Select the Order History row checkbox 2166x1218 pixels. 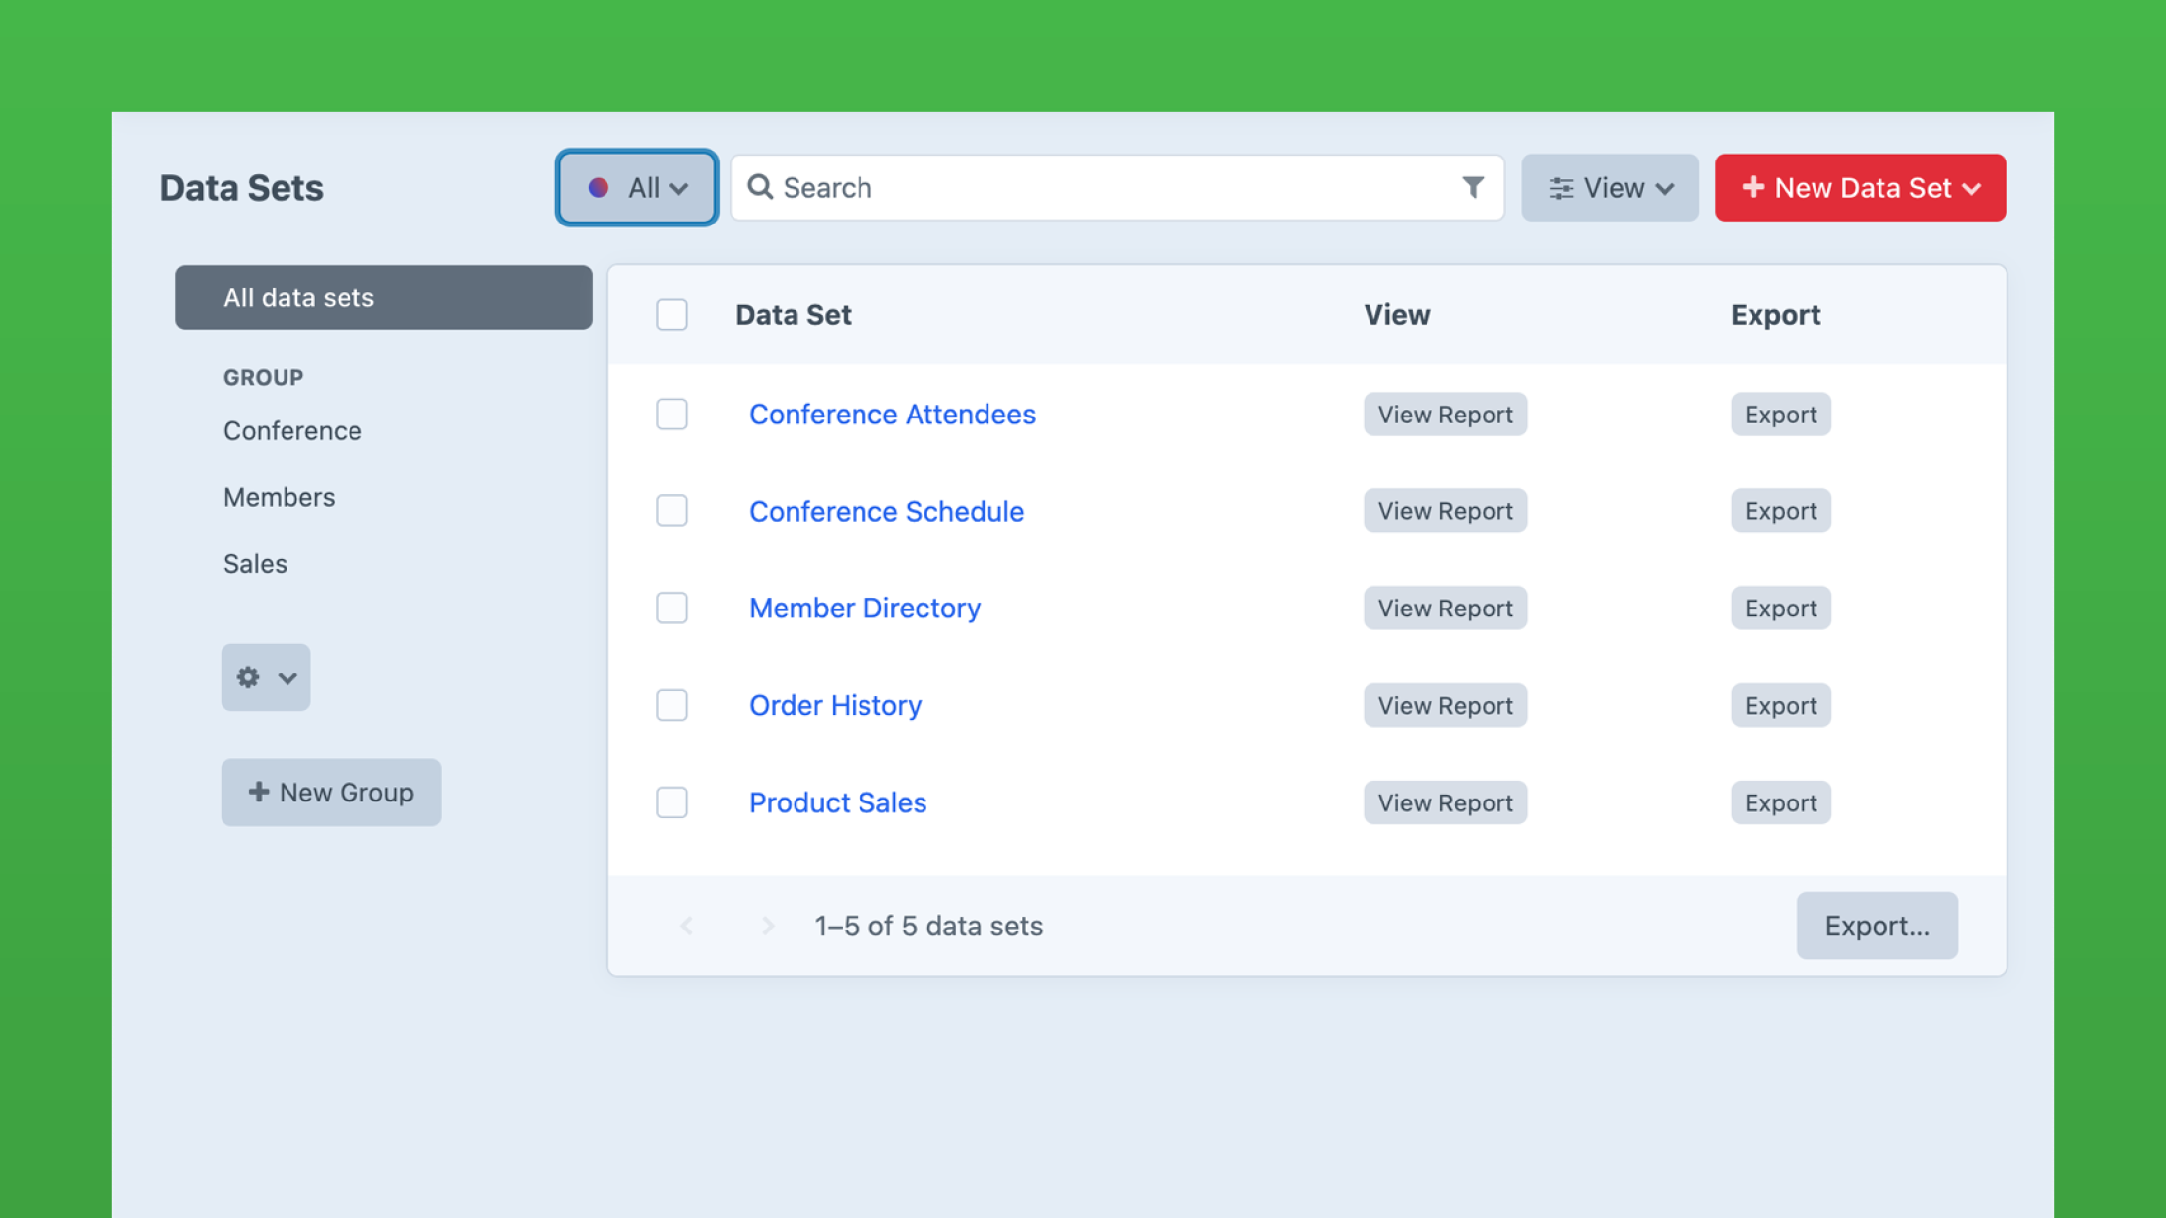[671, 705]
